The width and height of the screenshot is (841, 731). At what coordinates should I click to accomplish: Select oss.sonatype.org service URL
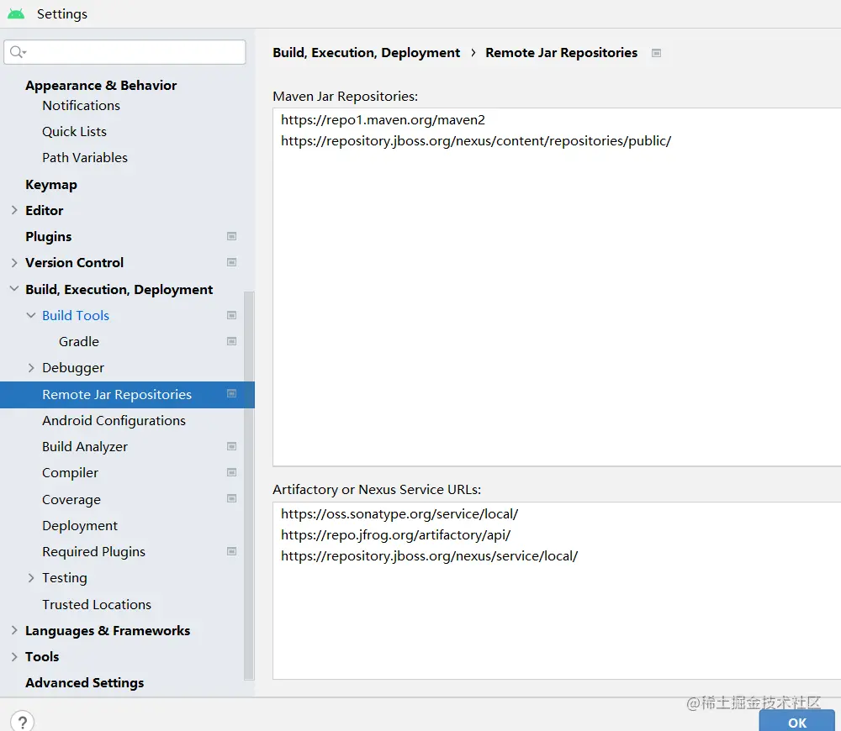click(399, 514)
